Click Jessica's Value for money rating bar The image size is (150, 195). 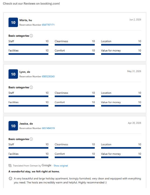pos(121,157)
